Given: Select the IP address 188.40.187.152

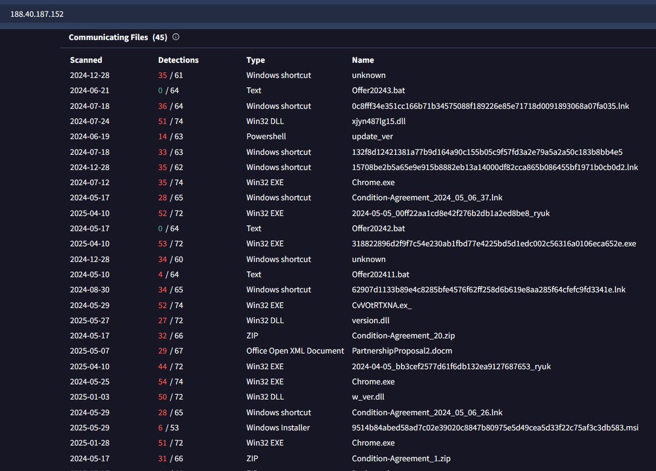Looking at the screenshot, I should pos(37,14).
